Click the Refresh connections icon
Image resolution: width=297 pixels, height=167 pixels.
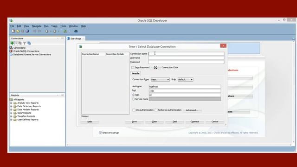pos(20,43)
